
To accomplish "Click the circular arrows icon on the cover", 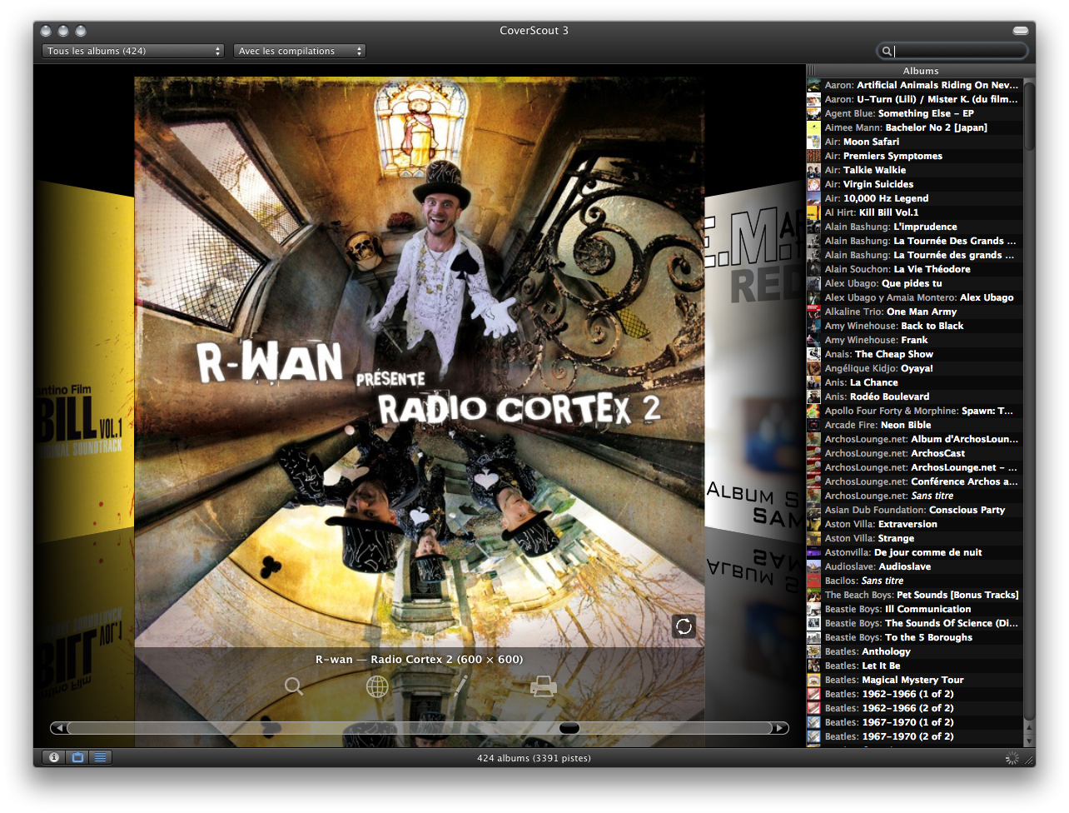I will (x=684, y=626).
